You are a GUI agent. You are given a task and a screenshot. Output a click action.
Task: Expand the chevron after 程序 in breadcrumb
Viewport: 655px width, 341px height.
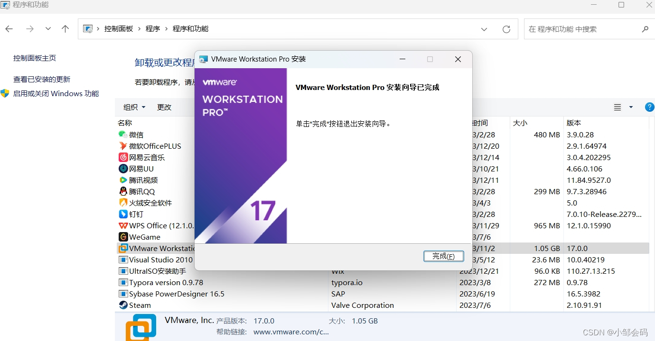point(167,29)
